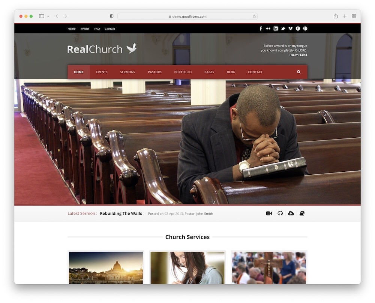This screenshot has height=303, width=375.
Task: Click Events link in top black bar
Action: click(x=85, y=29)
